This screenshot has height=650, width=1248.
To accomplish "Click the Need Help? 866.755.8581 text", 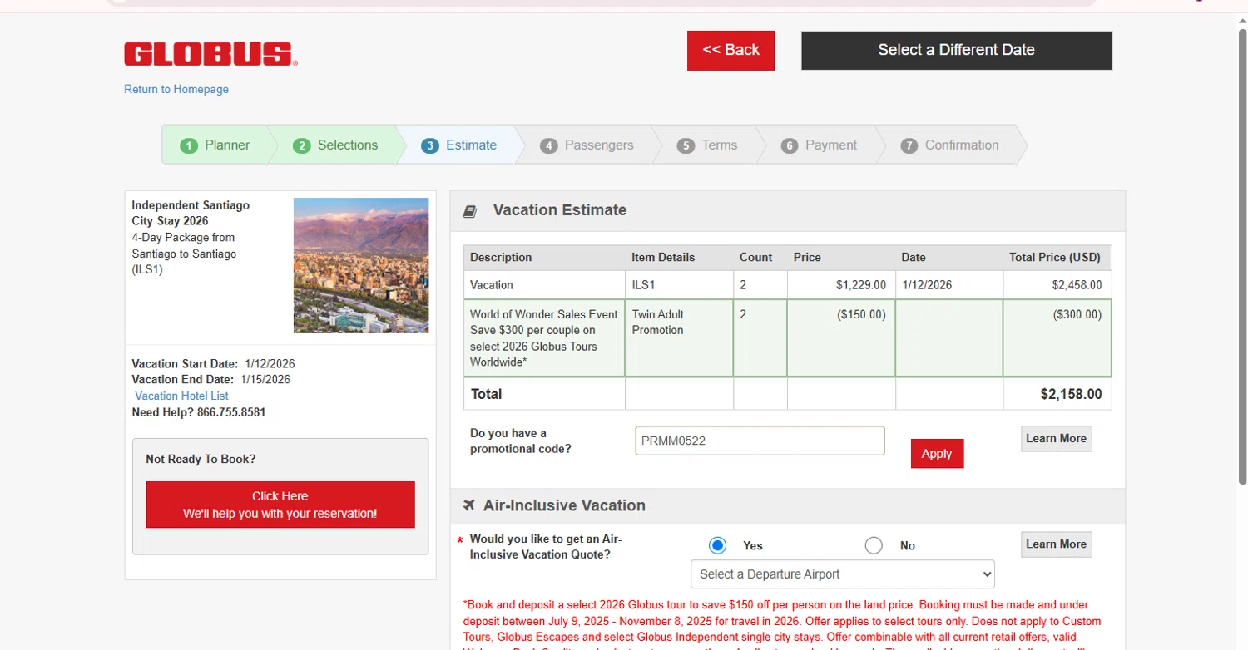I will tap(199, 411).
